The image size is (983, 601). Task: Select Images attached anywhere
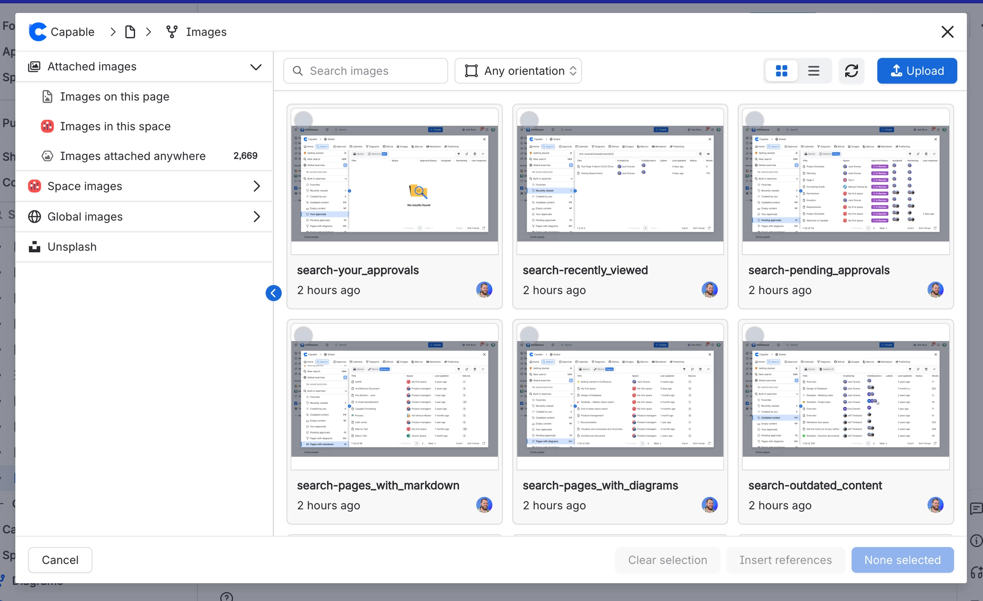click(x=132, y=156)
